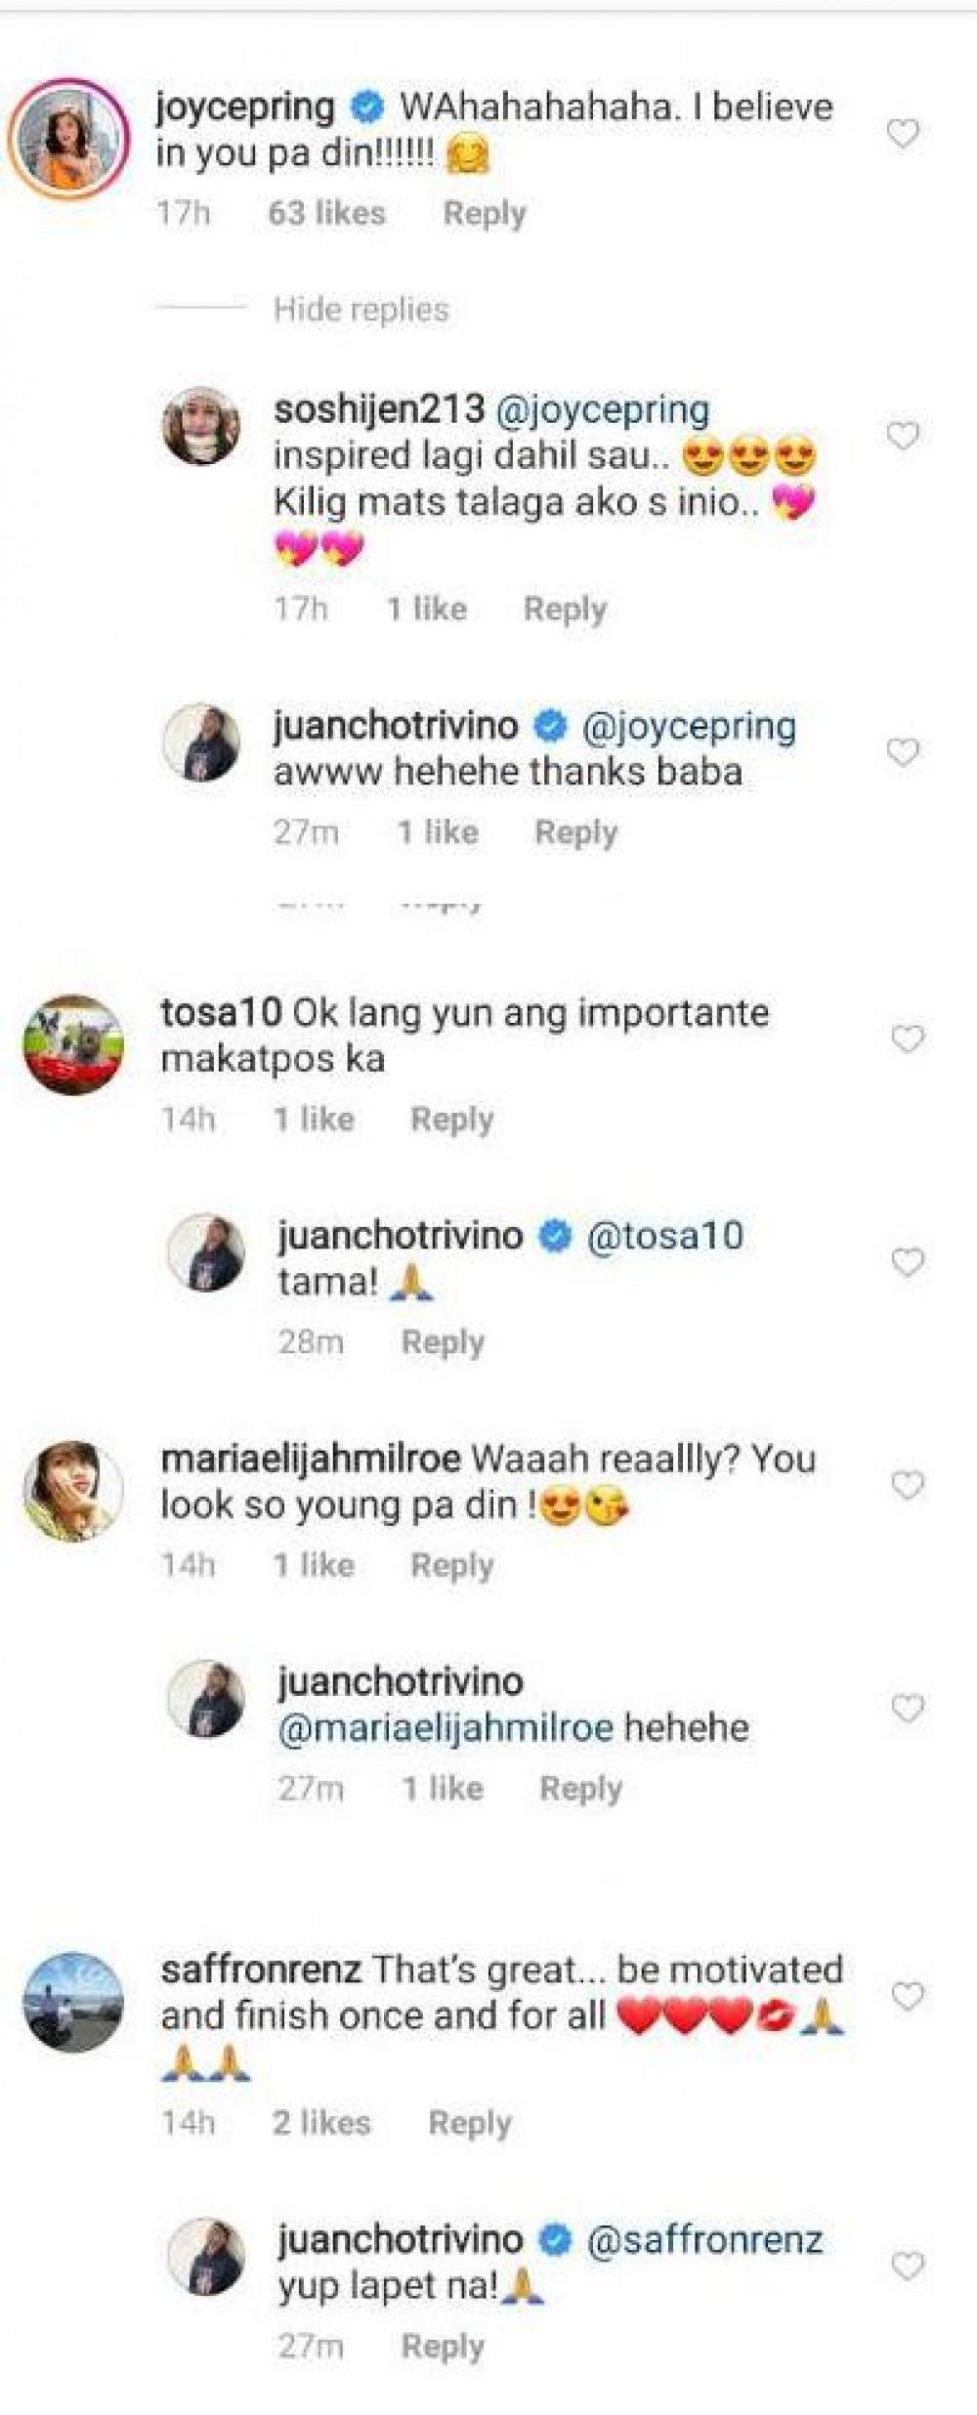Open the @joycepring mention in soshijen213's reply
Screen dimensions: 977x2415
point(603,409)
